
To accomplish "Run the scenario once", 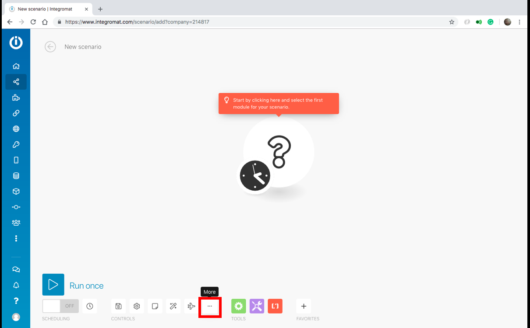I will click(53, 285).
